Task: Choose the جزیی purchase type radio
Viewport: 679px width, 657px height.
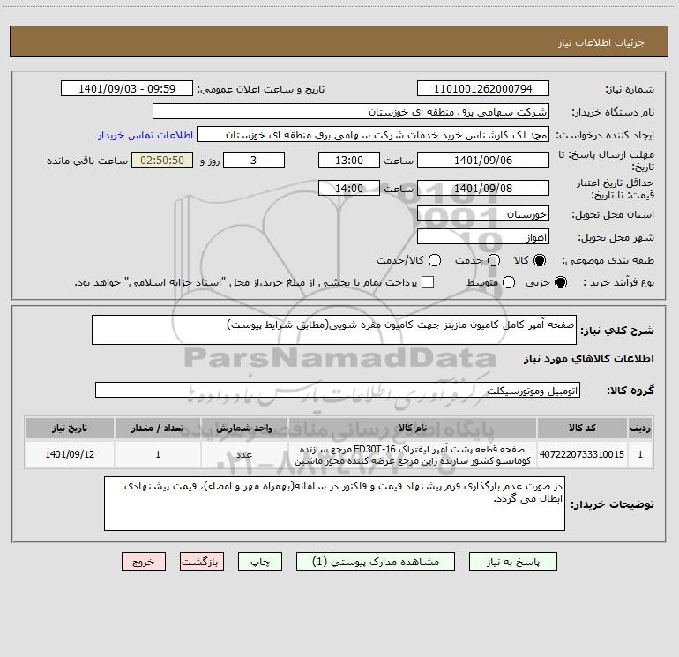Action: [560, 282]
